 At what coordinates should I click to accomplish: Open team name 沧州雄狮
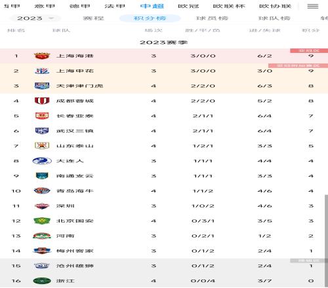coord(75,266)
